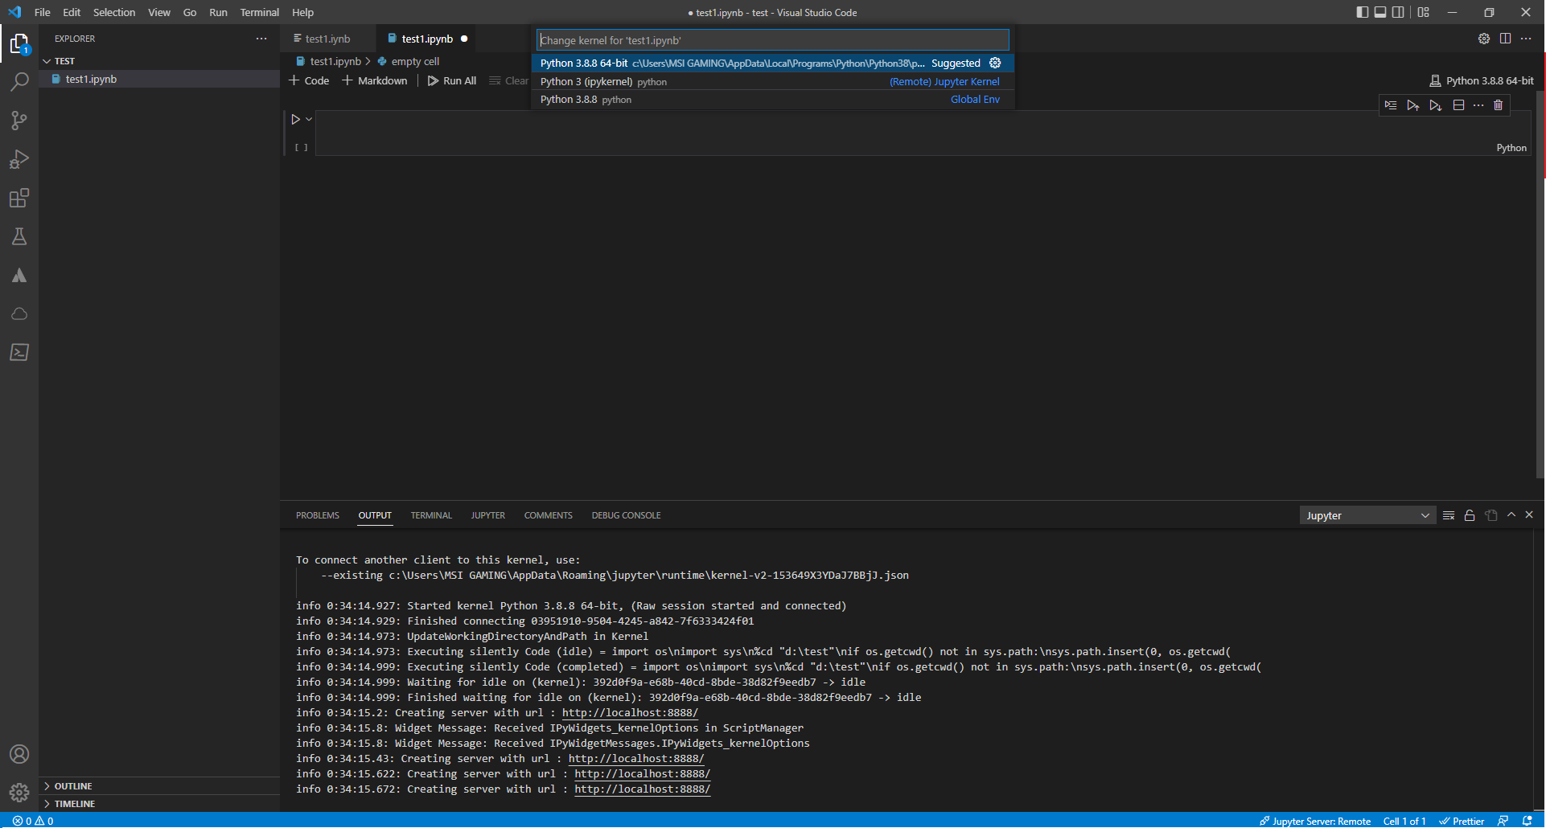The height and width of the screenshot is (828, 1546).
Task: Clear the Output panel contents
Action: [1449, 514]
